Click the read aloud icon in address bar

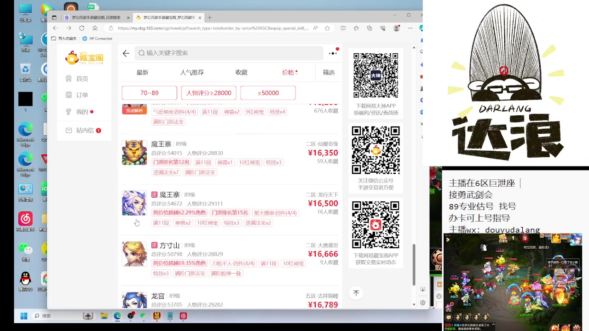coord(315,28)
